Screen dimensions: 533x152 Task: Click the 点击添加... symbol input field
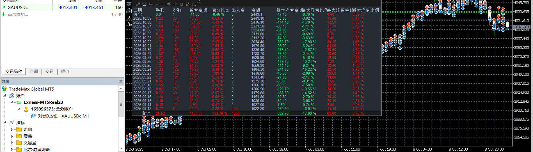click(18, 14)
